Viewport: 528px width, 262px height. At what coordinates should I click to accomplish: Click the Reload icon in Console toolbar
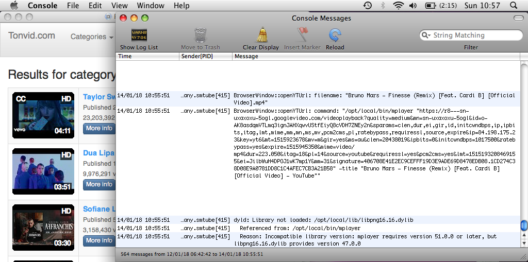pos(335,35)
